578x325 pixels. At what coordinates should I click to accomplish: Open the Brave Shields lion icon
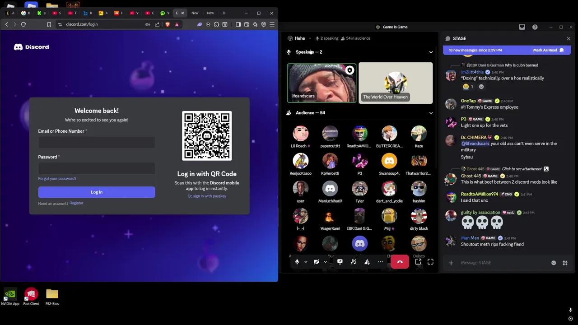coord(168,24)
